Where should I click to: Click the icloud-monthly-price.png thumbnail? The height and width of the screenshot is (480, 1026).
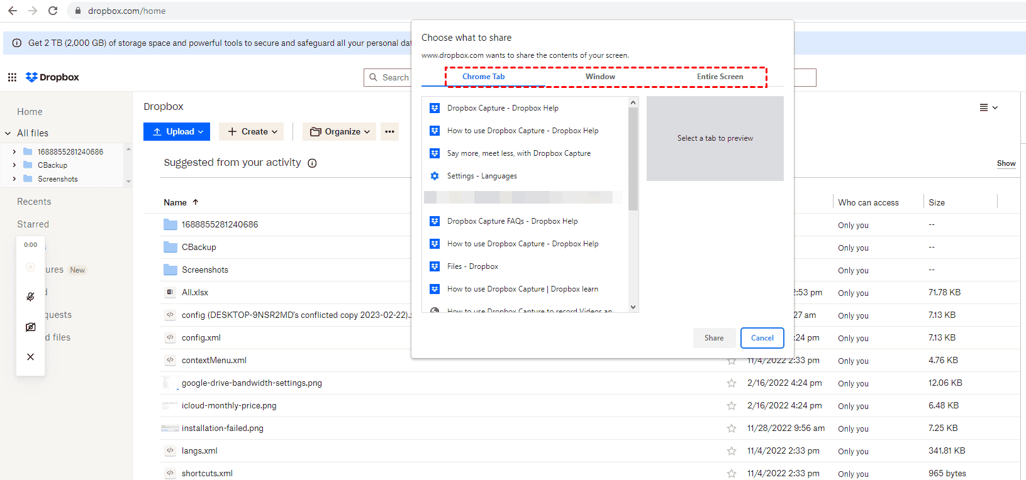(170, 405)
